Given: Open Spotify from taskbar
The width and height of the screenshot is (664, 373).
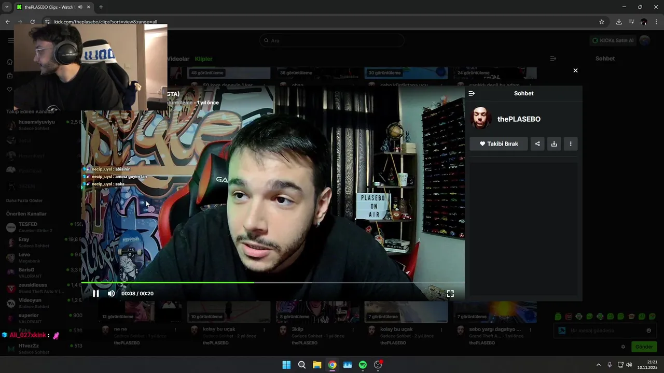Looking at the screenshot, I should point(363,365).
